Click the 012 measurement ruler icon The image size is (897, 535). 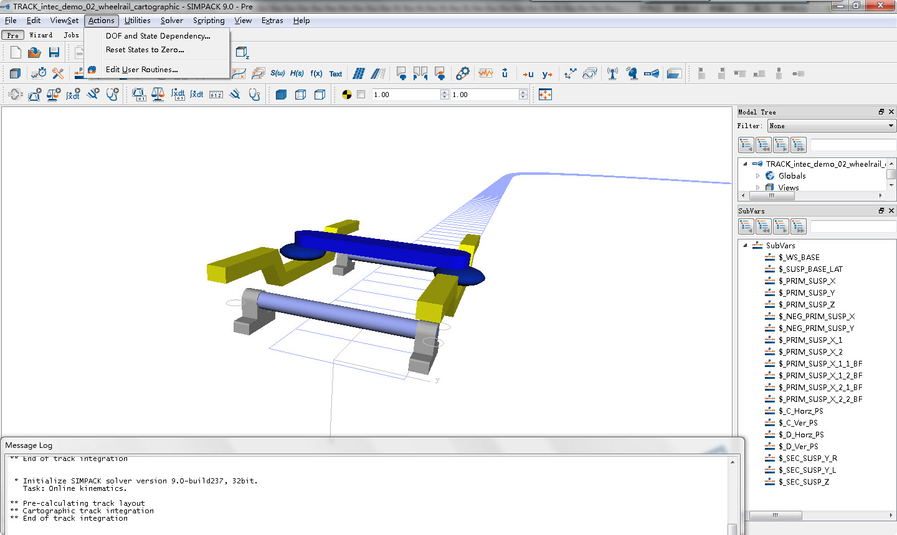[x=216, y=95]
